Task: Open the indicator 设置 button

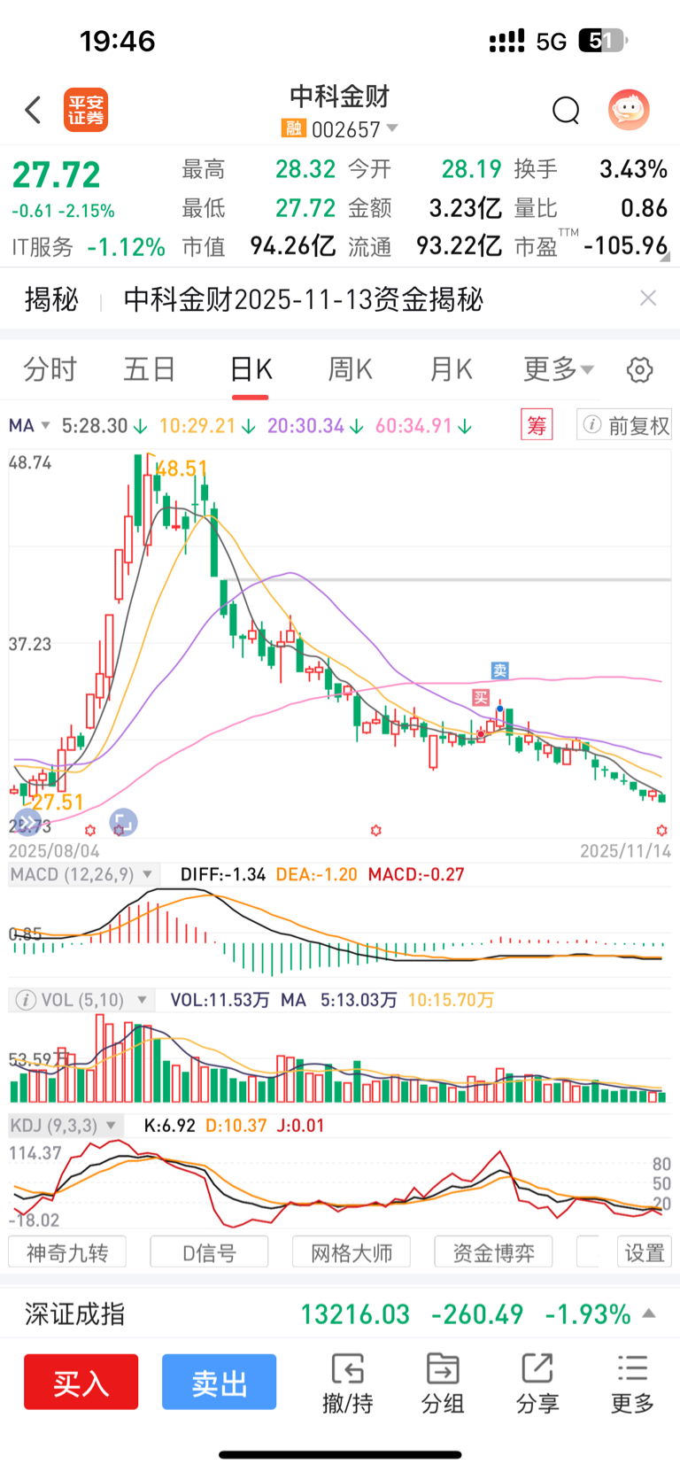Action: [645, 1252]
